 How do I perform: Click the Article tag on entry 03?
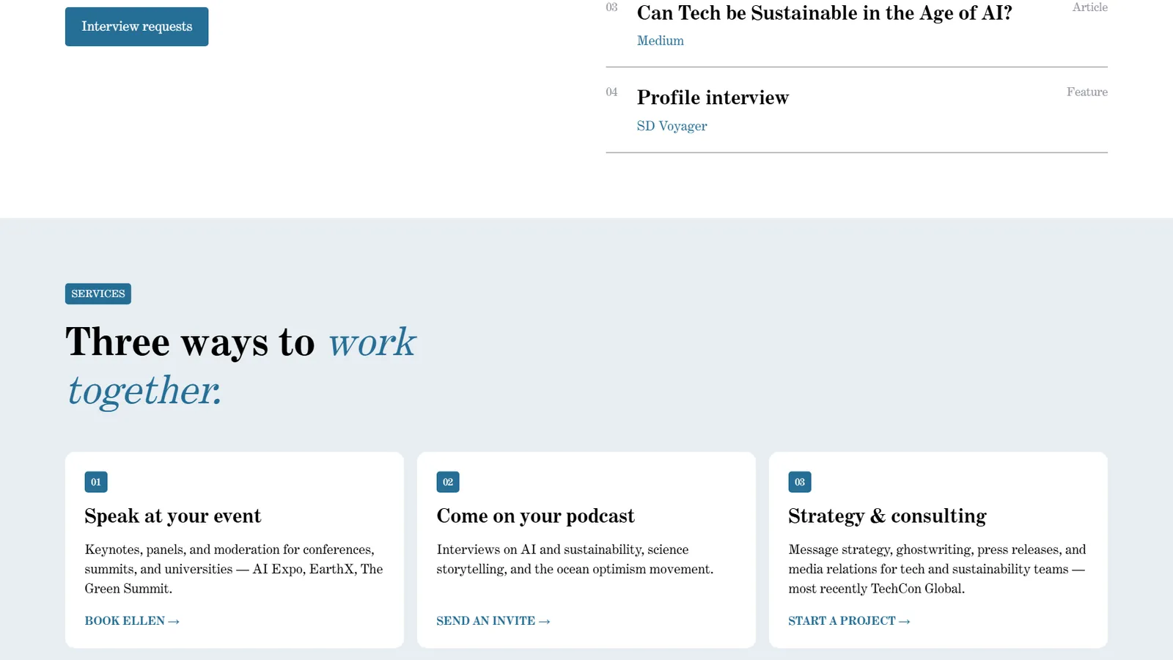pyautogui.click(x=1089, y=7)
